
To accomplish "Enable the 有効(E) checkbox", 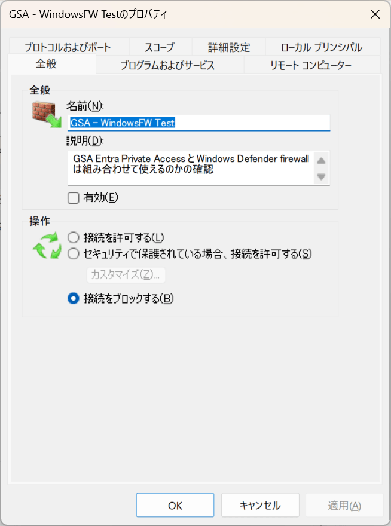I will [x=73, y=198].
